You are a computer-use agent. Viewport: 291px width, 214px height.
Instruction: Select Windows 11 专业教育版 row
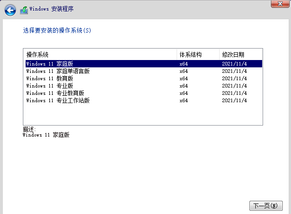pos(144,93)
